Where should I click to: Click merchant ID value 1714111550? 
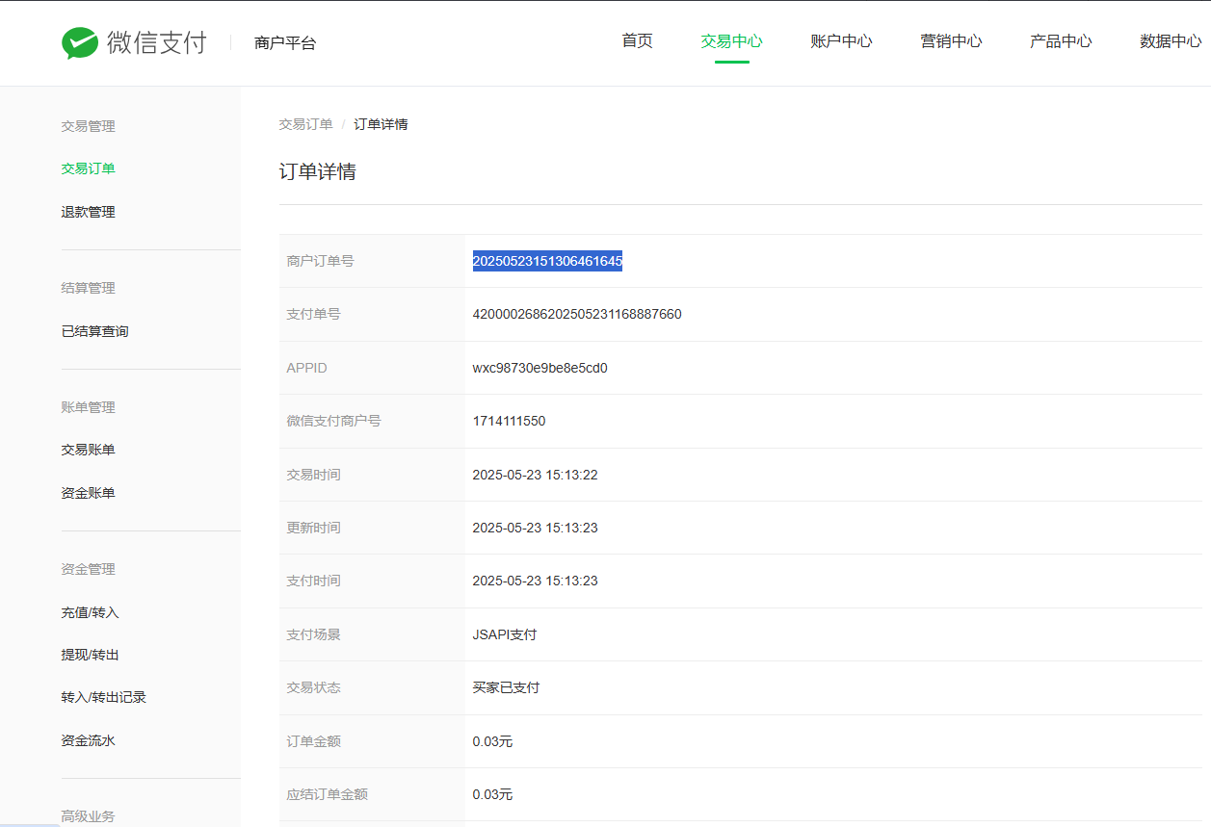pyautogui.click(x=510, y=421)
